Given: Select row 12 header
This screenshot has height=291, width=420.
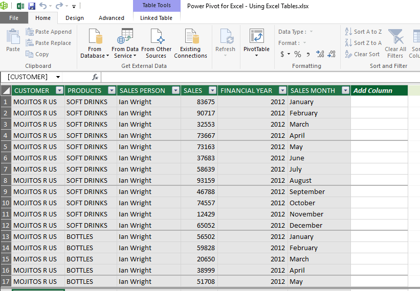Looking at the screenshot, I should click(x=6, y=225).
